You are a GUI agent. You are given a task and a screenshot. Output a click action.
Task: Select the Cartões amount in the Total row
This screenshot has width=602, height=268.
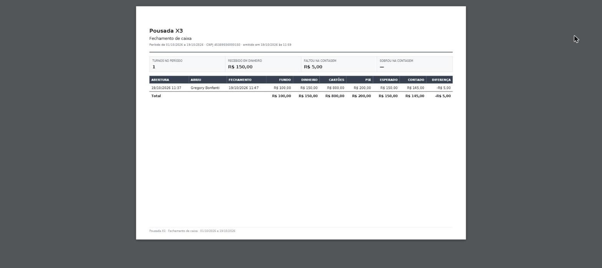[x=335, y=96]
